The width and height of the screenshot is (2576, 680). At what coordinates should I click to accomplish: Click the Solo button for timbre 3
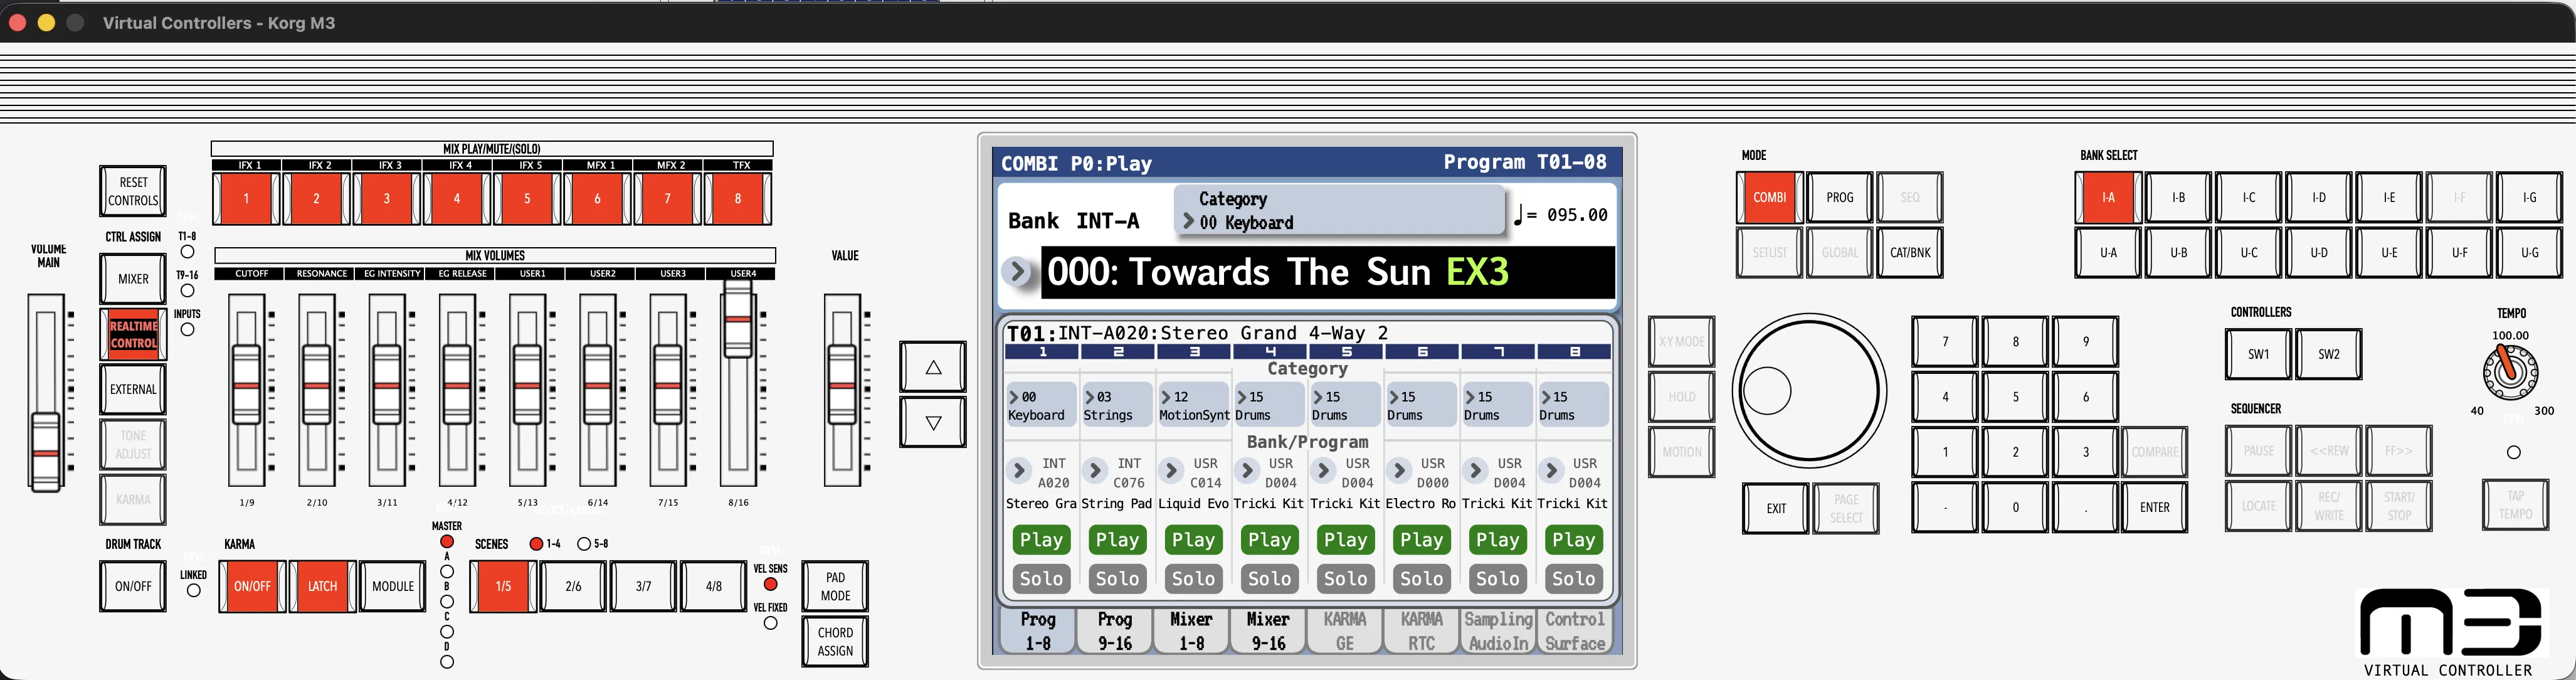point(1193,578)
